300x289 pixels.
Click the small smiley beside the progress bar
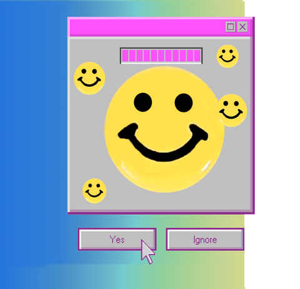click(x=227, y=56)
